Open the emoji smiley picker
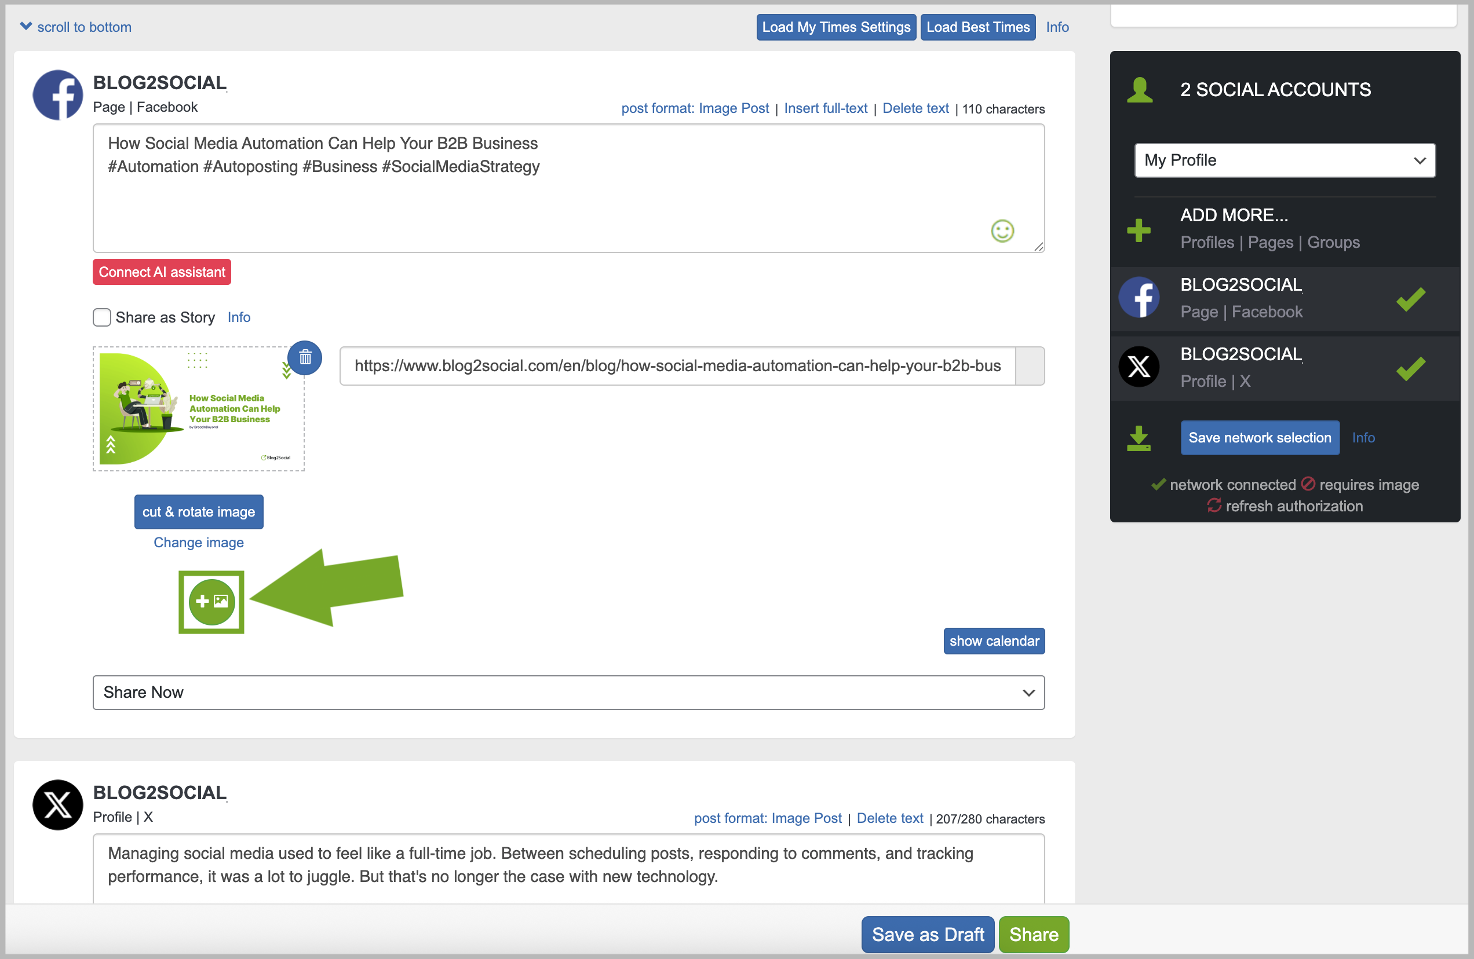 pos(1002,231)
